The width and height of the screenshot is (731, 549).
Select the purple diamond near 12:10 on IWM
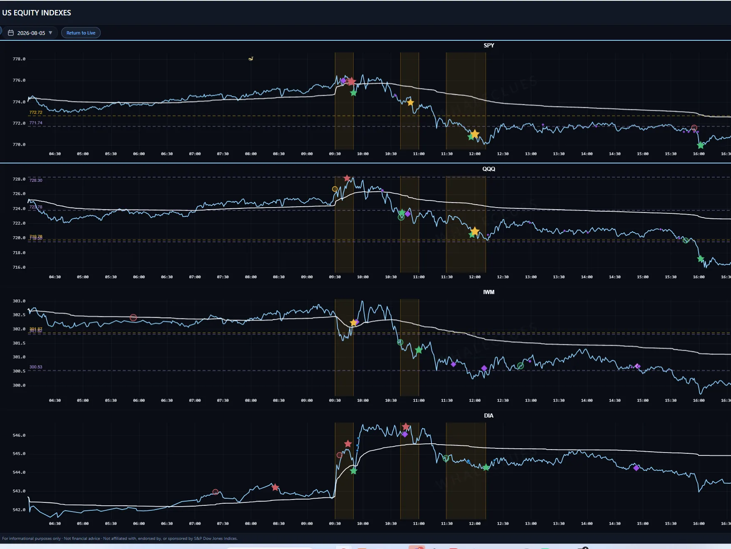(484, 368)
